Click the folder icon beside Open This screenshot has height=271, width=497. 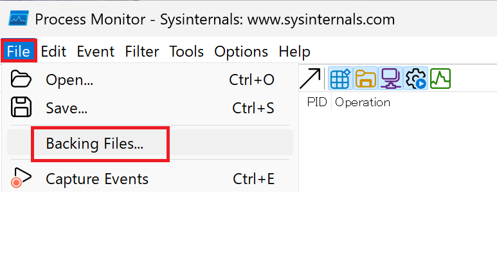tap(21, 79)
